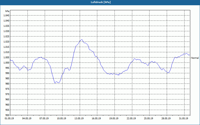This screenshot has width=200, height=125.
Task: Click the 985 axis value
Action: [x=7, y=78]
